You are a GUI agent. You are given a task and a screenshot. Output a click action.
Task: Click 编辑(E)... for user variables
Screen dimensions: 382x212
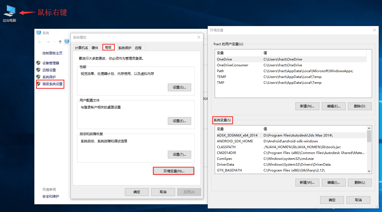(333, 106)
